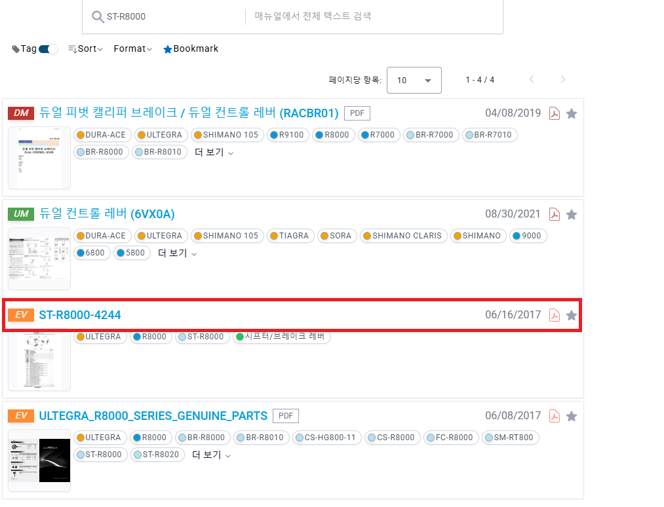Image resolution: width=664 pixels, height=507 pixels.
Task: Select CS-HG800-11 tag
Action: 327,437
